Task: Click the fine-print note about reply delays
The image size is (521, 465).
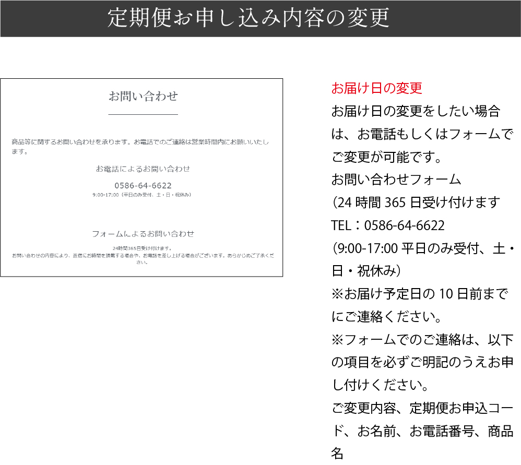Action: [x=143, y=259]
